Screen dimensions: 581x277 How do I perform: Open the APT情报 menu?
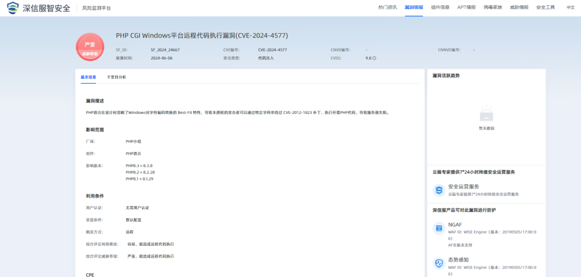[466, 8]
